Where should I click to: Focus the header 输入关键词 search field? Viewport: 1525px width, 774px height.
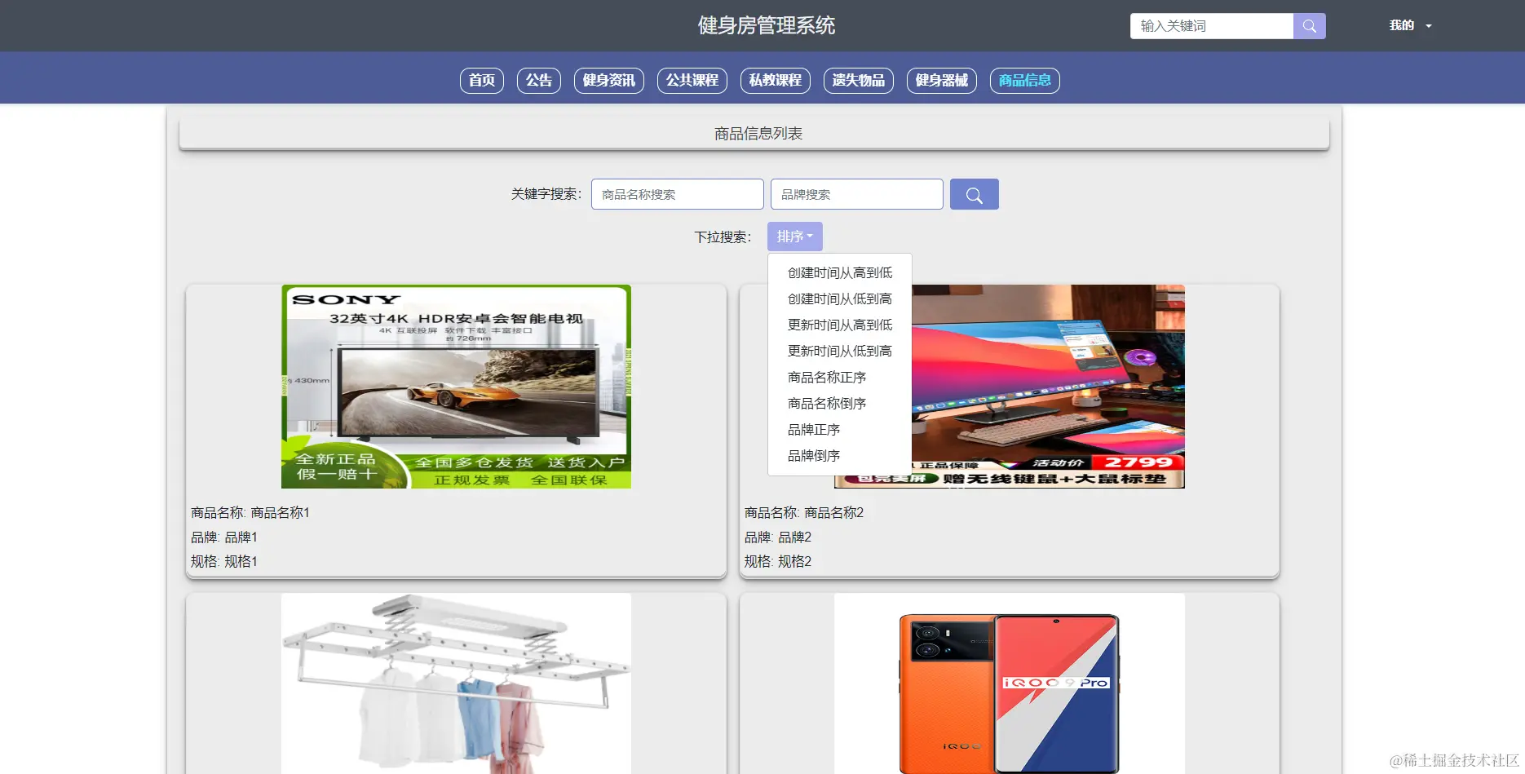pos(1212,26)
